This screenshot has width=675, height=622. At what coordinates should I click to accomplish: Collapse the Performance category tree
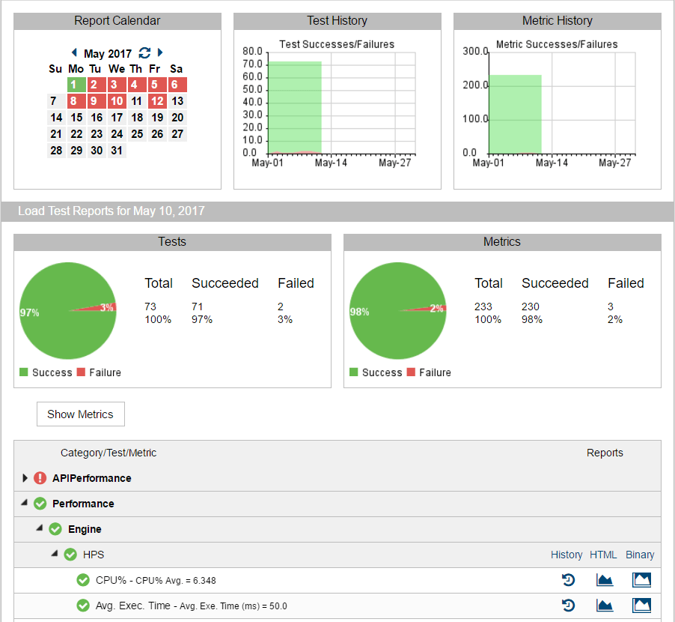coord(24,504)
